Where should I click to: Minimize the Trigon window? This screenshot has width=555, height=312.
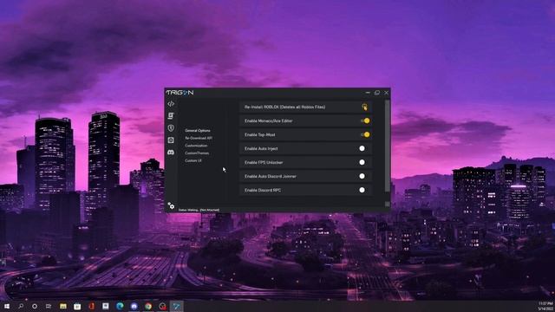(368, 93)
